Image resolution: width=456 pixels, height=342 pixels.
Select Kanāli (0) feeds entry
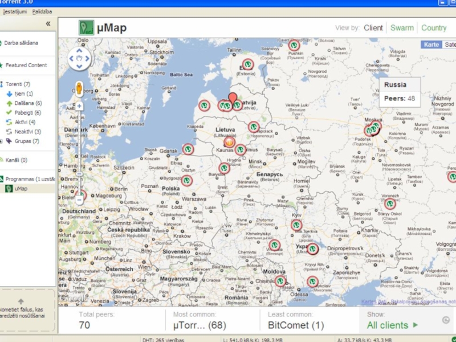pyautogui.click(x=17, y=160)
